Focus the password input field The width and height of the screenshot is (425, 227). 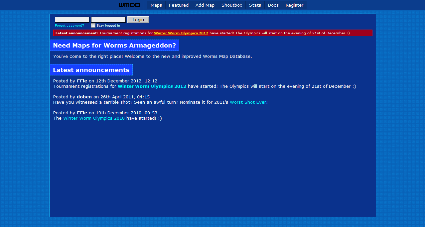108,20
